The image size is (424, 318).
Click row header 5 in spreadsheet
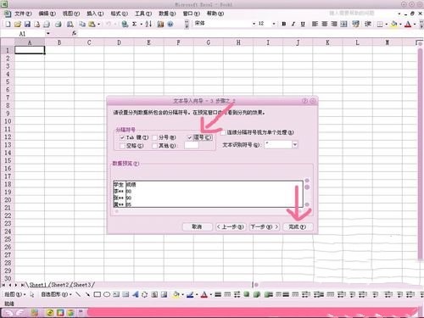click(x=8, y=82)
